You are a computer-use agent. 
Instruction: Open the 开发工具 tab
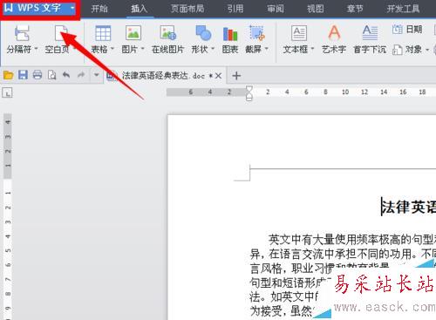[403, 9]
